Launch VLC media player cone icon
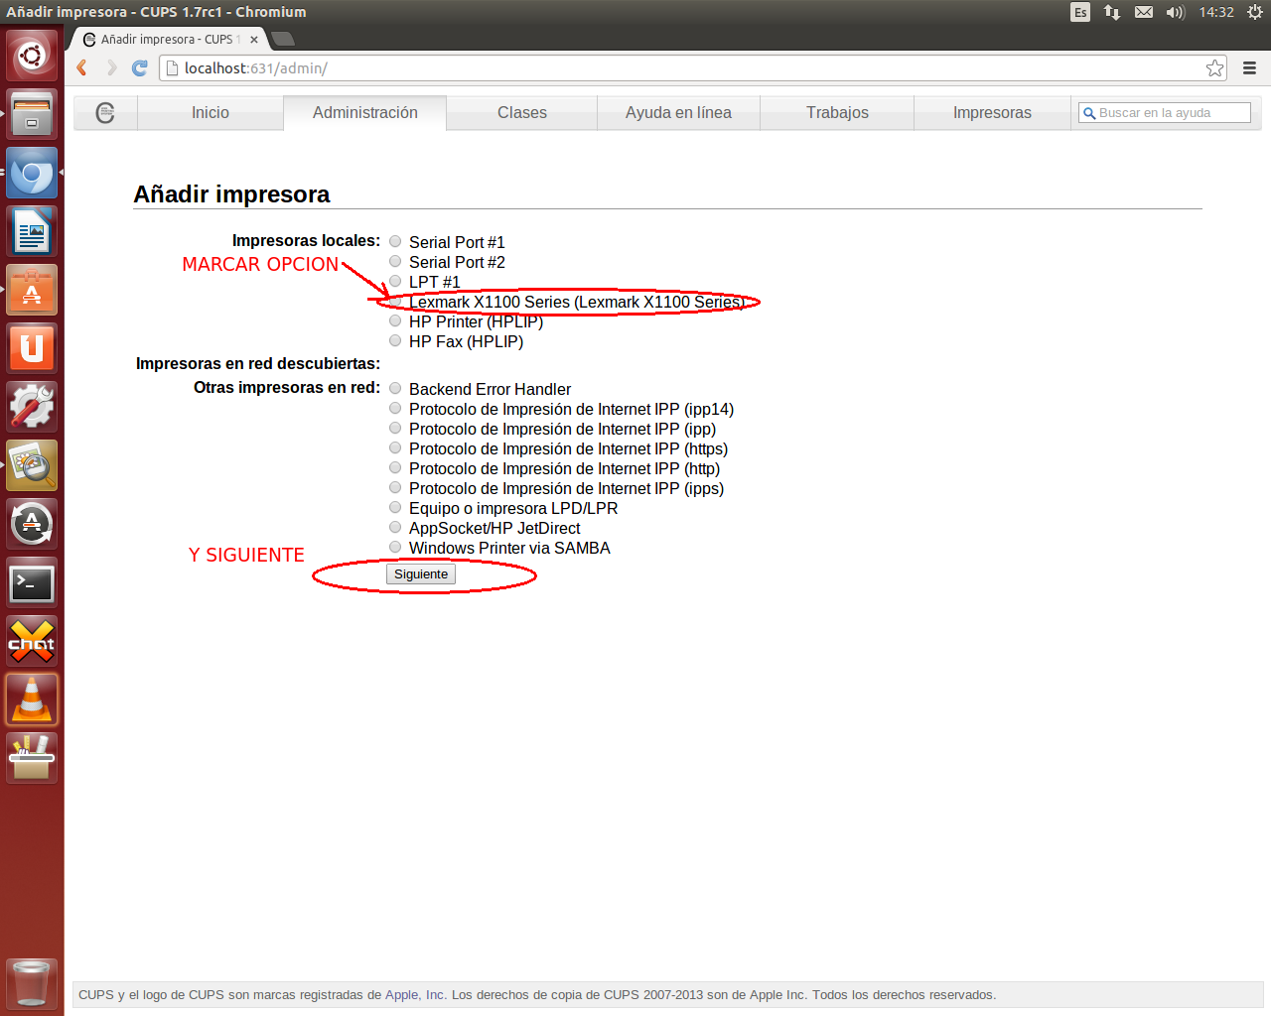The width and height of the screenshot is (1271, 1016). [32, 699]
